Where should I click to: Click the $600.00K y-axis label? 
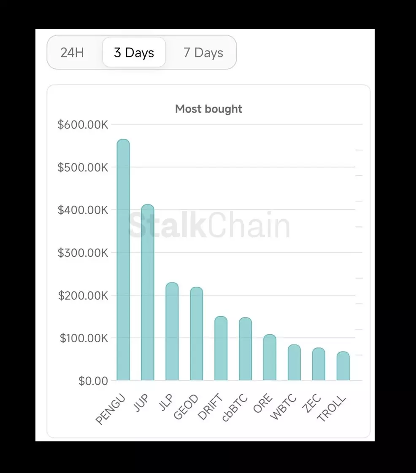(83, 125)
